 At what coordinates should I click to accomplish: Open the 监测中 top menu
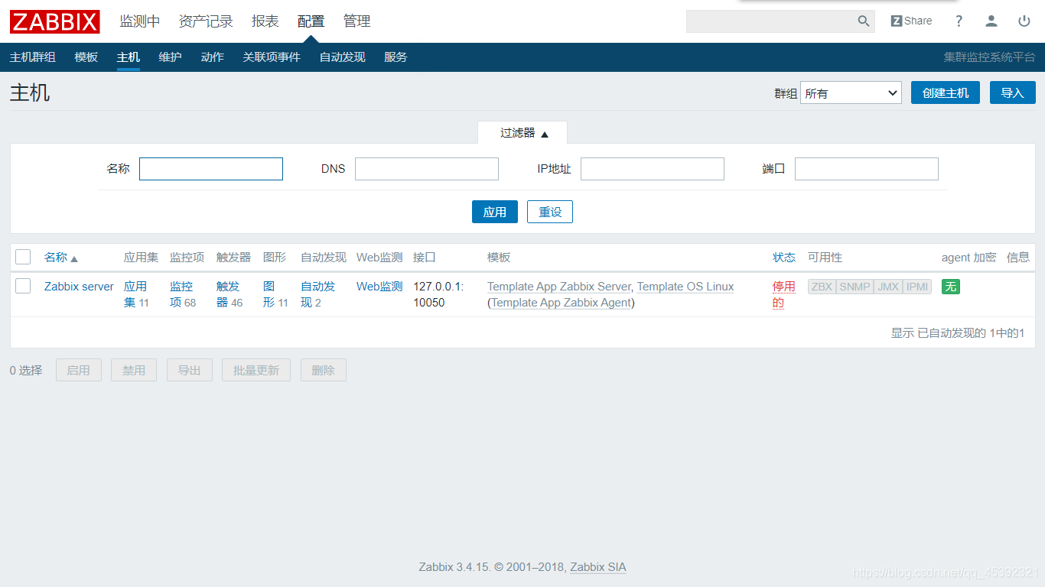[x=140, y=21]
